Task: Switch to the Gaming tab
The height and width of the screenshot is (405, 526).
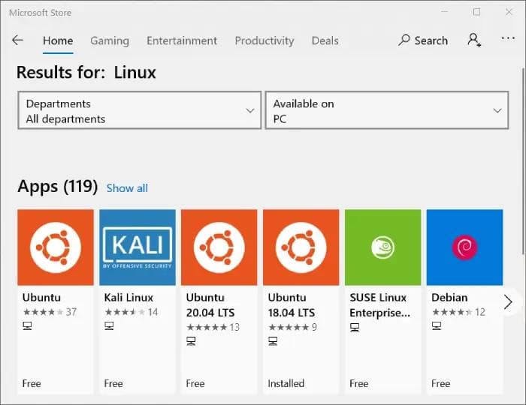Action: coord(110,40)
